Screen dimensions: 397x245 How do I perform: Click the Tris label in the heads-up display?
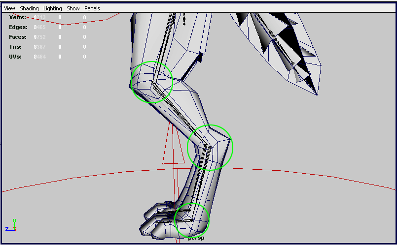[16, 47]
